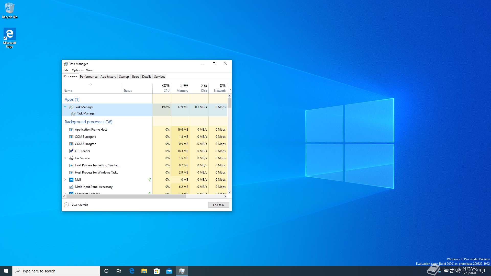Switch to the Details tab

tap(147, 77)
